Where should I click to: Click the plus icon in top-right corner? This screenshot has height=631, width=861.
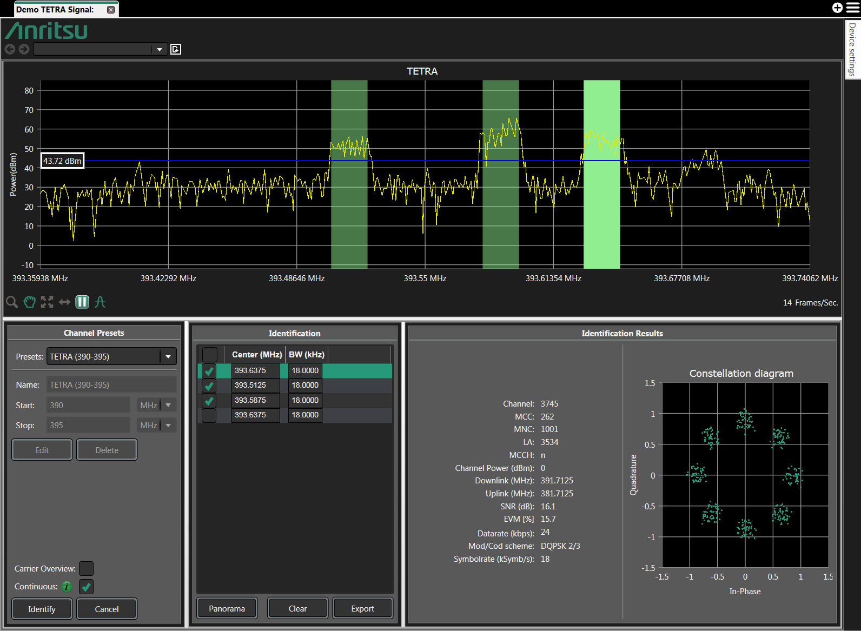(837, 8)
